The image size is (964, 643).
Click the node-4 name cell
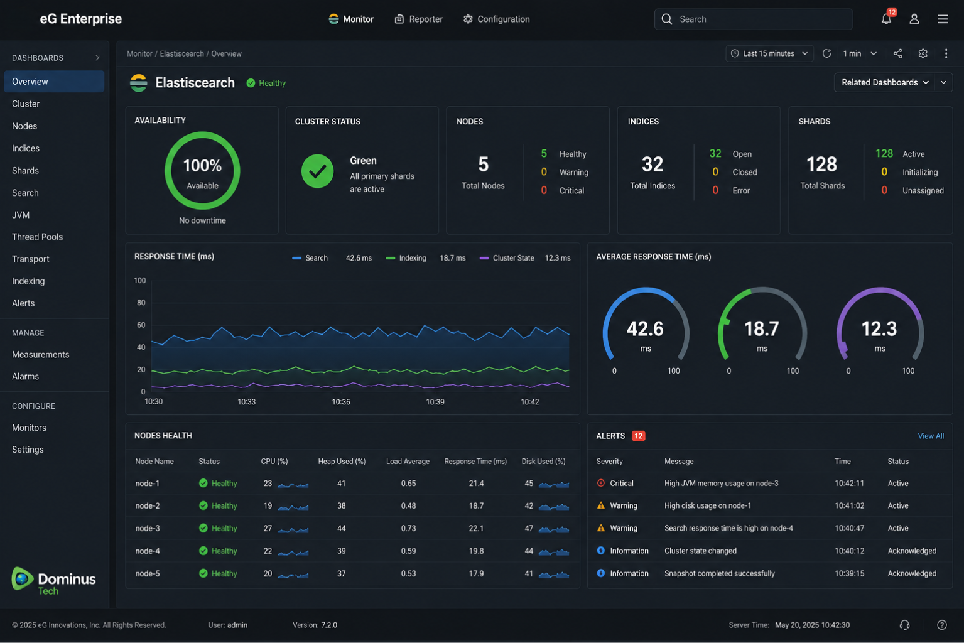pyautogui.click(x=148, y=551)
